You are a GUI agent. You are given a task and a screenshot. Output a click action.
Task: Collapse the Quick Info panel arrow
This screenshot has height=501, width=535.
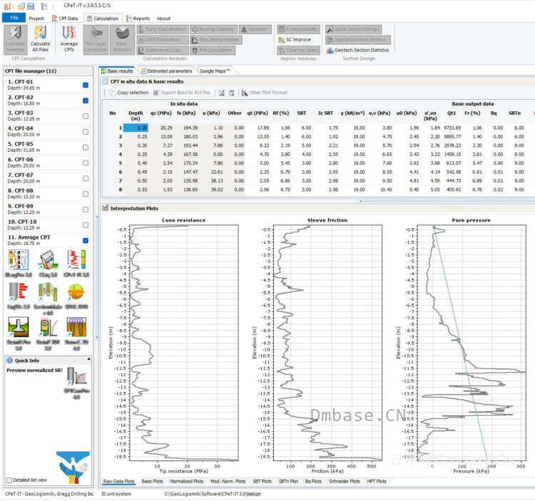(x=88, y=360)
